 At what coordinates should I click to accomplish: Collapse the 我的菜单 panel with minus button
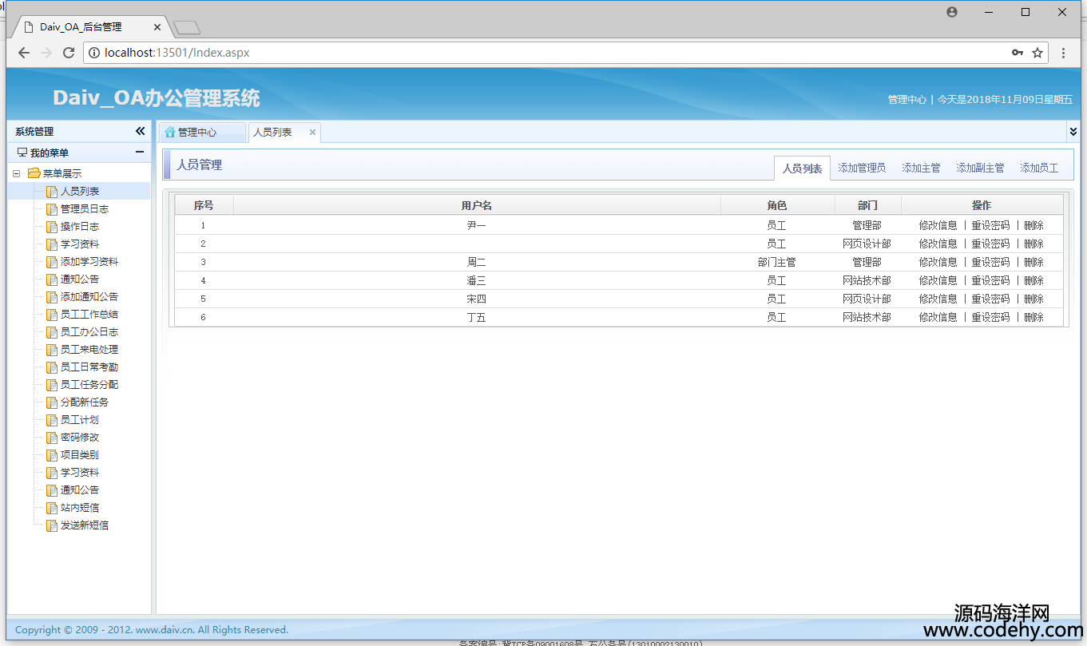click(140, 153)
